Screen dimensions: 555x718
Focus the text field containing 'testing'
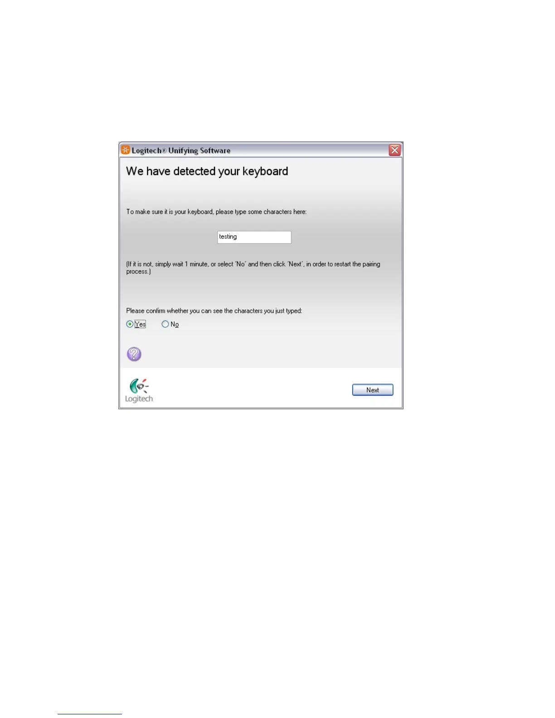[x=254, y=237]
